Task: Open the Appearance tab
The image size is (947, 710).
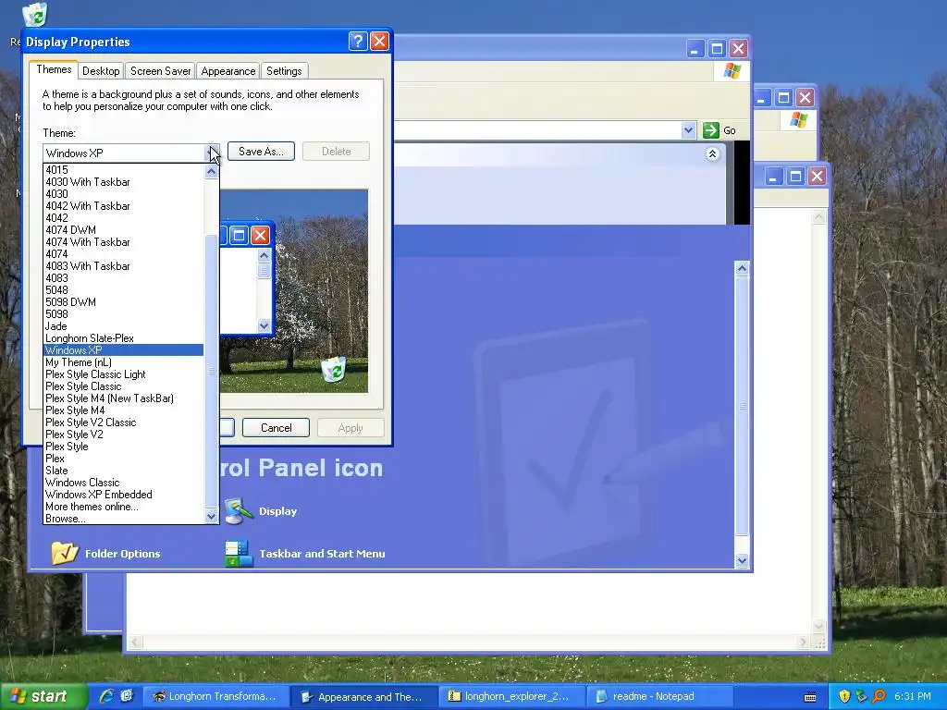Action: tap(228, 70)
